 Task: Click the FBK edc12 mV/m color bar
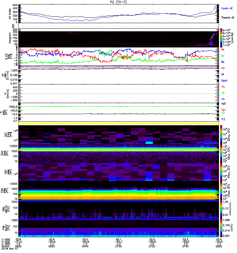[221, 209]
